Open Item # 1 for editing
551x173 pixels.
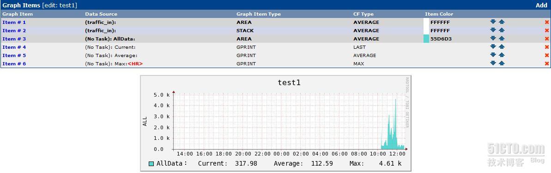(x=14, y=22)
